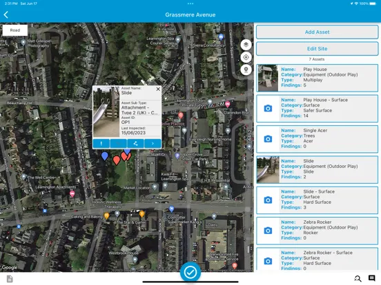Image resolution: width=381 pixels, height=285 pixels.
Task: Tap the search icon in bottom bar
Action: 358,278
